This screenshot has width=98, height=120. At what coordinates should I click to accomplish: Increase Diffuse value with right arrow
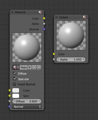39,101
